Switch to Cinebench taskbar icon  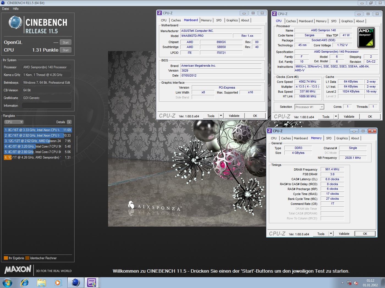point(75,283)
